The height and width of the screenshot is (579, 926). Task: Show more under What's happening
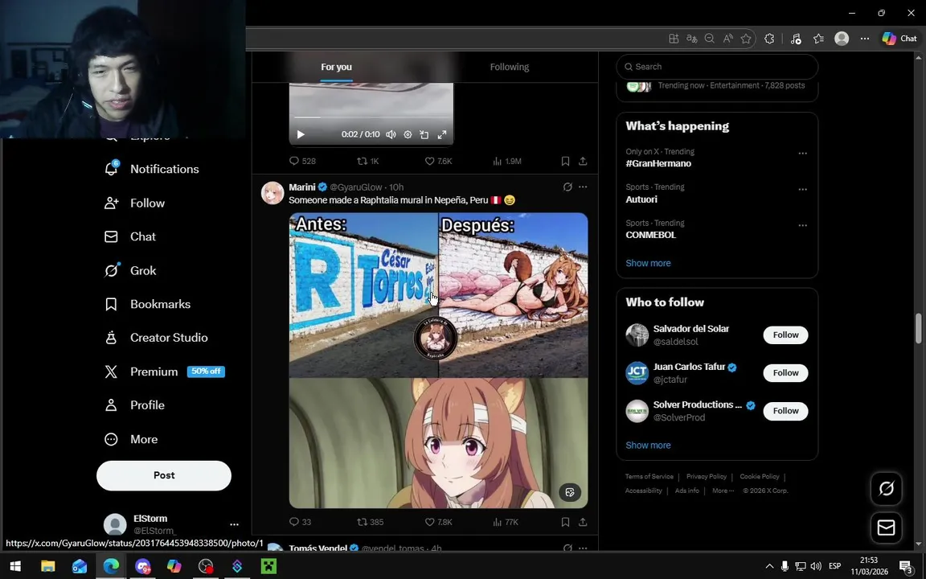click(x=648, y=264)
